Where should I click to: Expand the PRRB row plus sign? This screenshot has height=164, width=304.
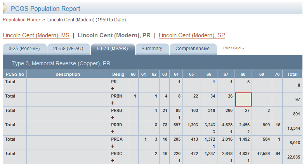(113, 117)
